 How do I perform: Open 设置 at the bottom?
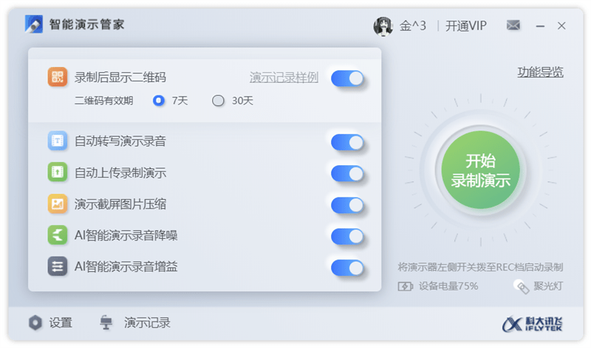point(50,323)
